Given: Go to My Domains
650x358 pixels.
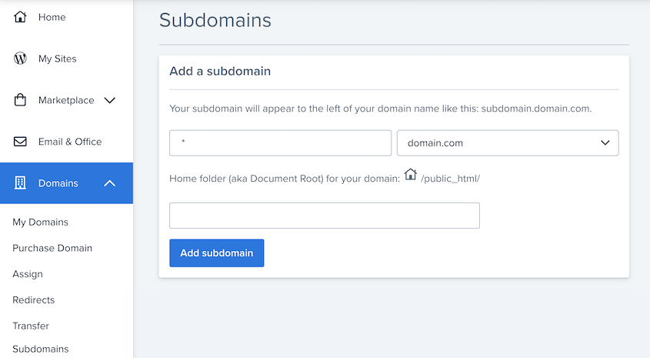Looking at the screenshot, I should click(40, 222).
